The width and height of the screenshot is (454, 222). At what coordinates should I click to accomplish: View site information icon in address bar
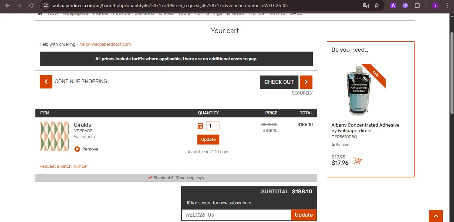coord(45,5)
